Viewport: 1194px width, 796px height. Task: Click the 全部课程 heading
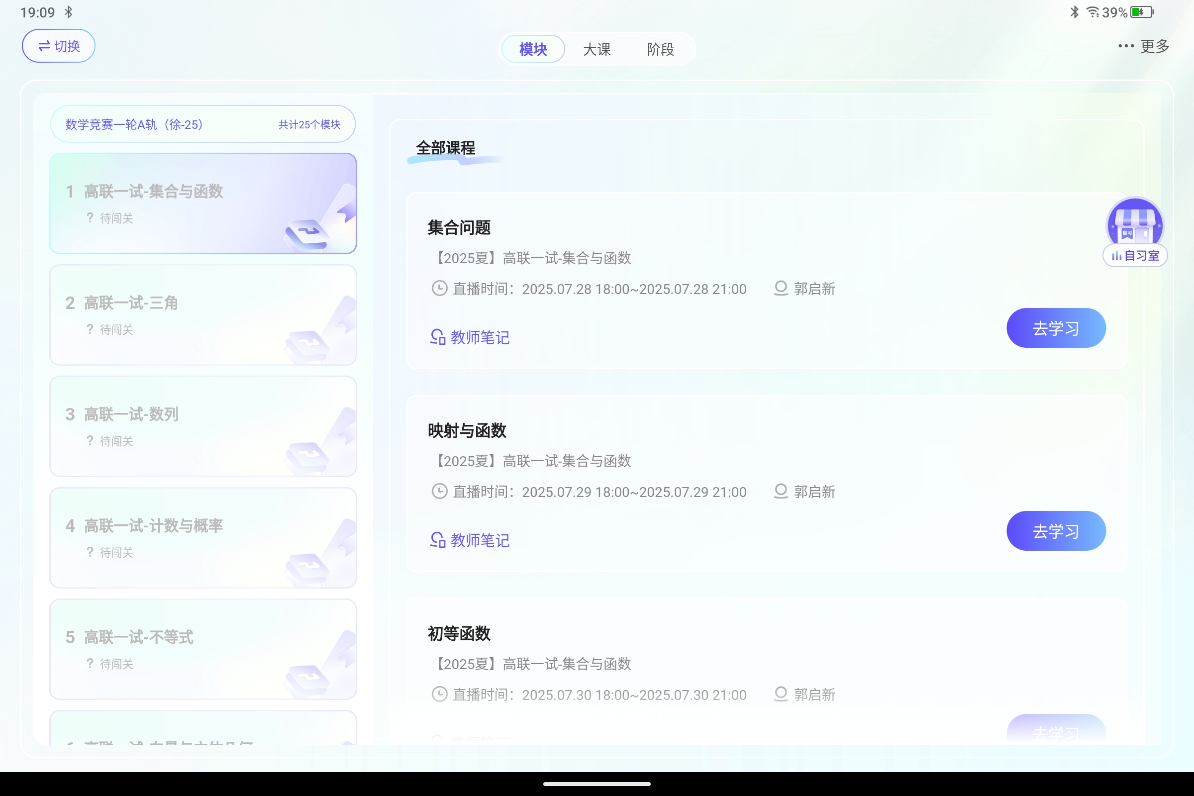pos(446,148)
